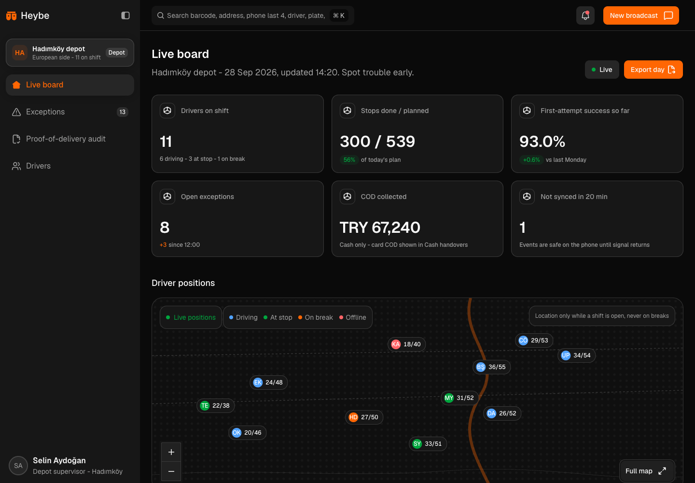
Task: Click the 93.0% success value
Action: pyautogui.click(x=542, y=142)
